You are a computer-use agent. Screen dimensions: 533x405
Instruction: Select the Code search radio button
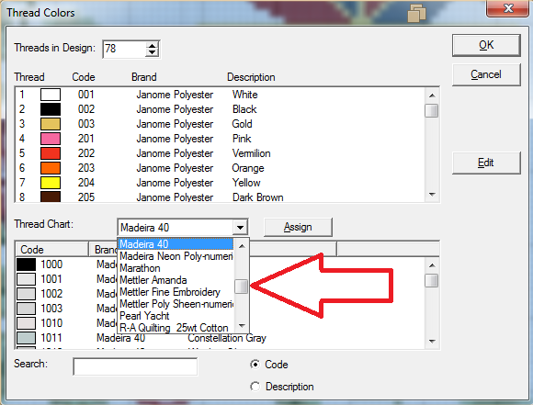pos(255,365)
